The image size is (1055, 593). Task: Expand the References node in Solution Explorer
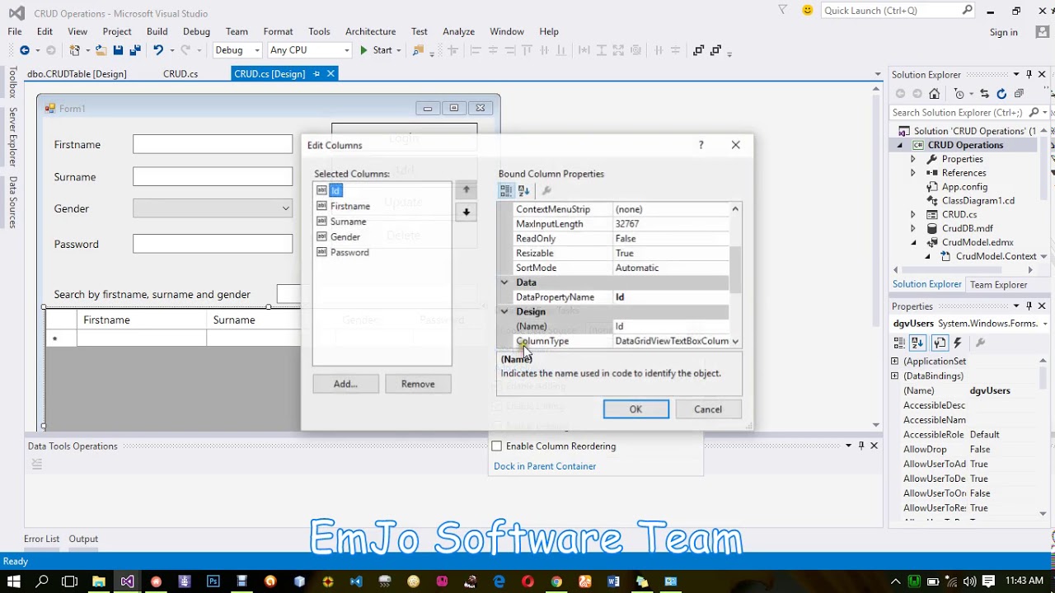click(912, 173)
